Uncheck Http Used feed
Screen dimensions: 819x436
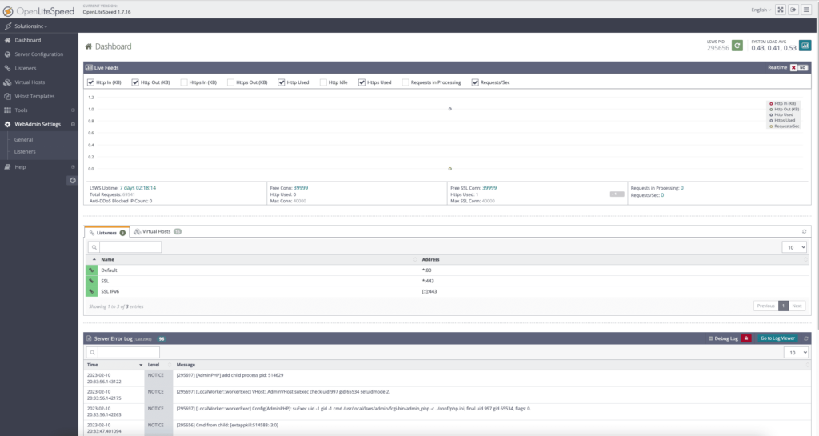tap(282, 82)
